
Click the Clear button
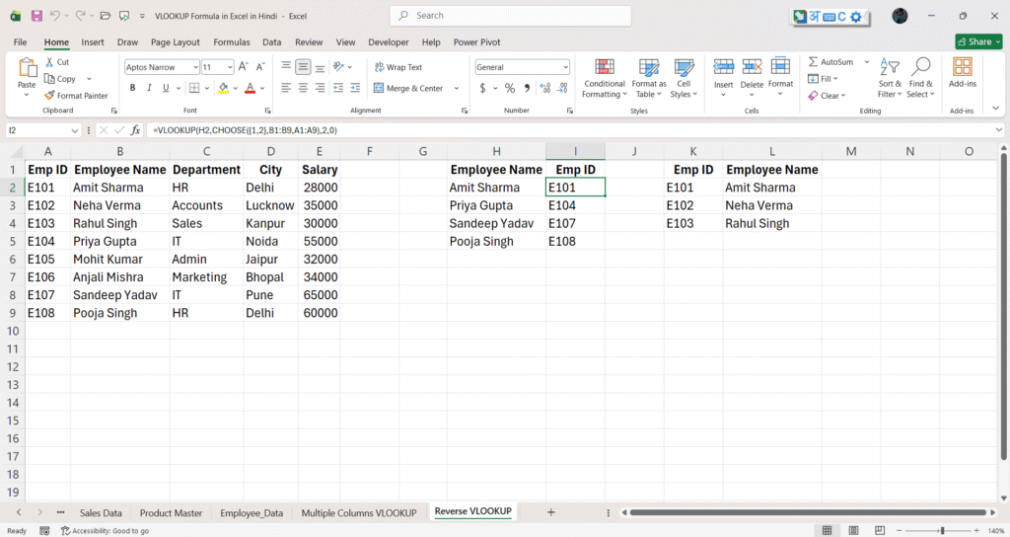828,96
